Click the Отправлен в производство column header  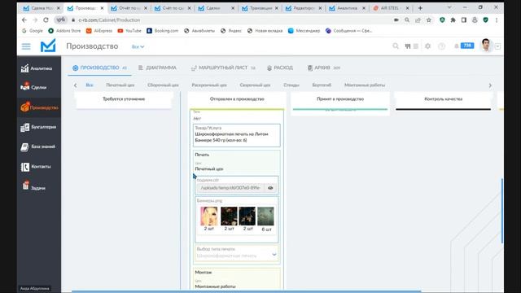[237, 99]
